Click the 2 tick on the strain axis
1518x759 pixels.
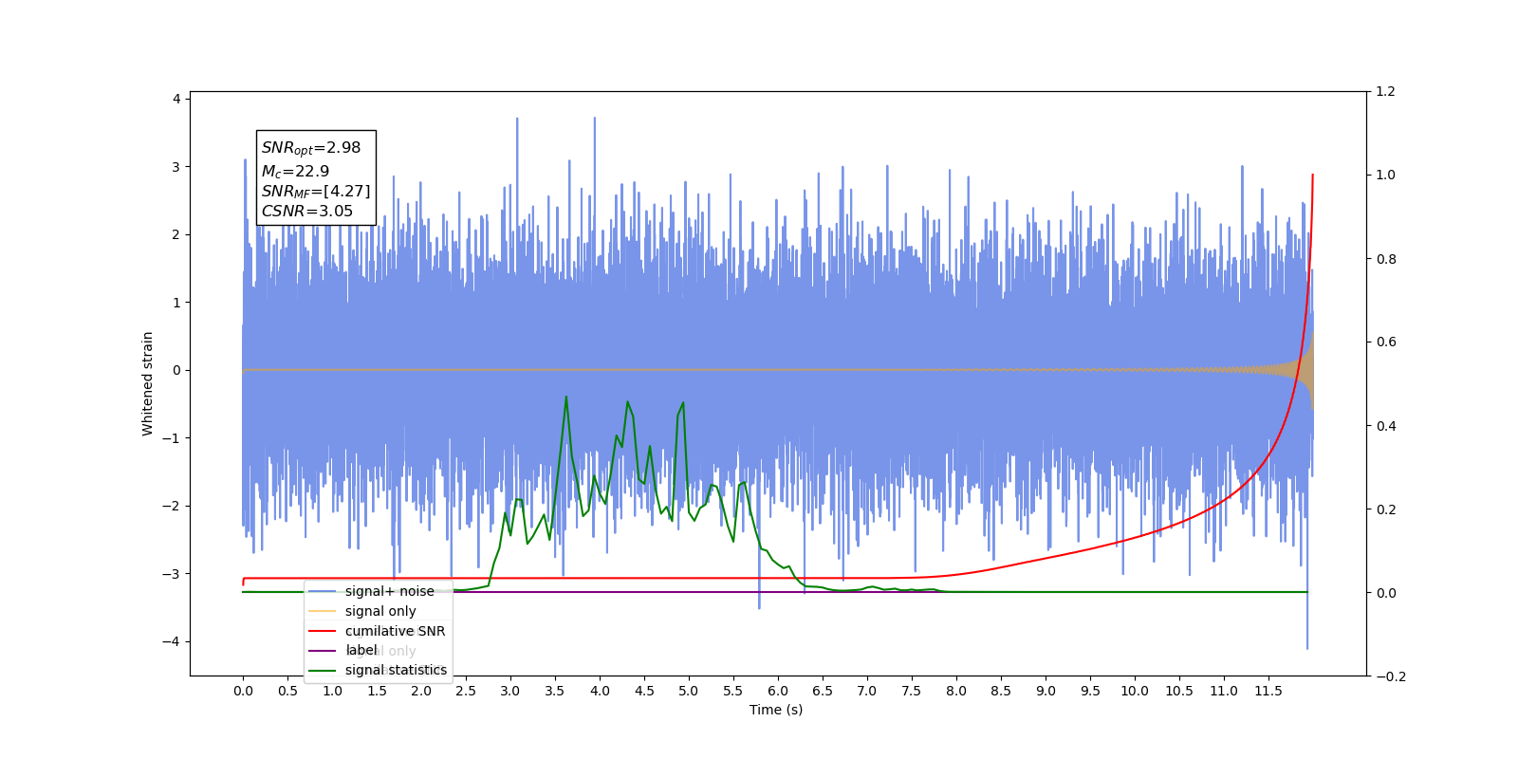[176, 234]
